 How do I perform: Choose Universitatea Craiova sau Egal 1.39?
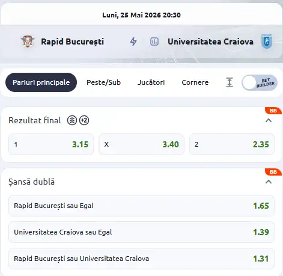click(141, 232)
